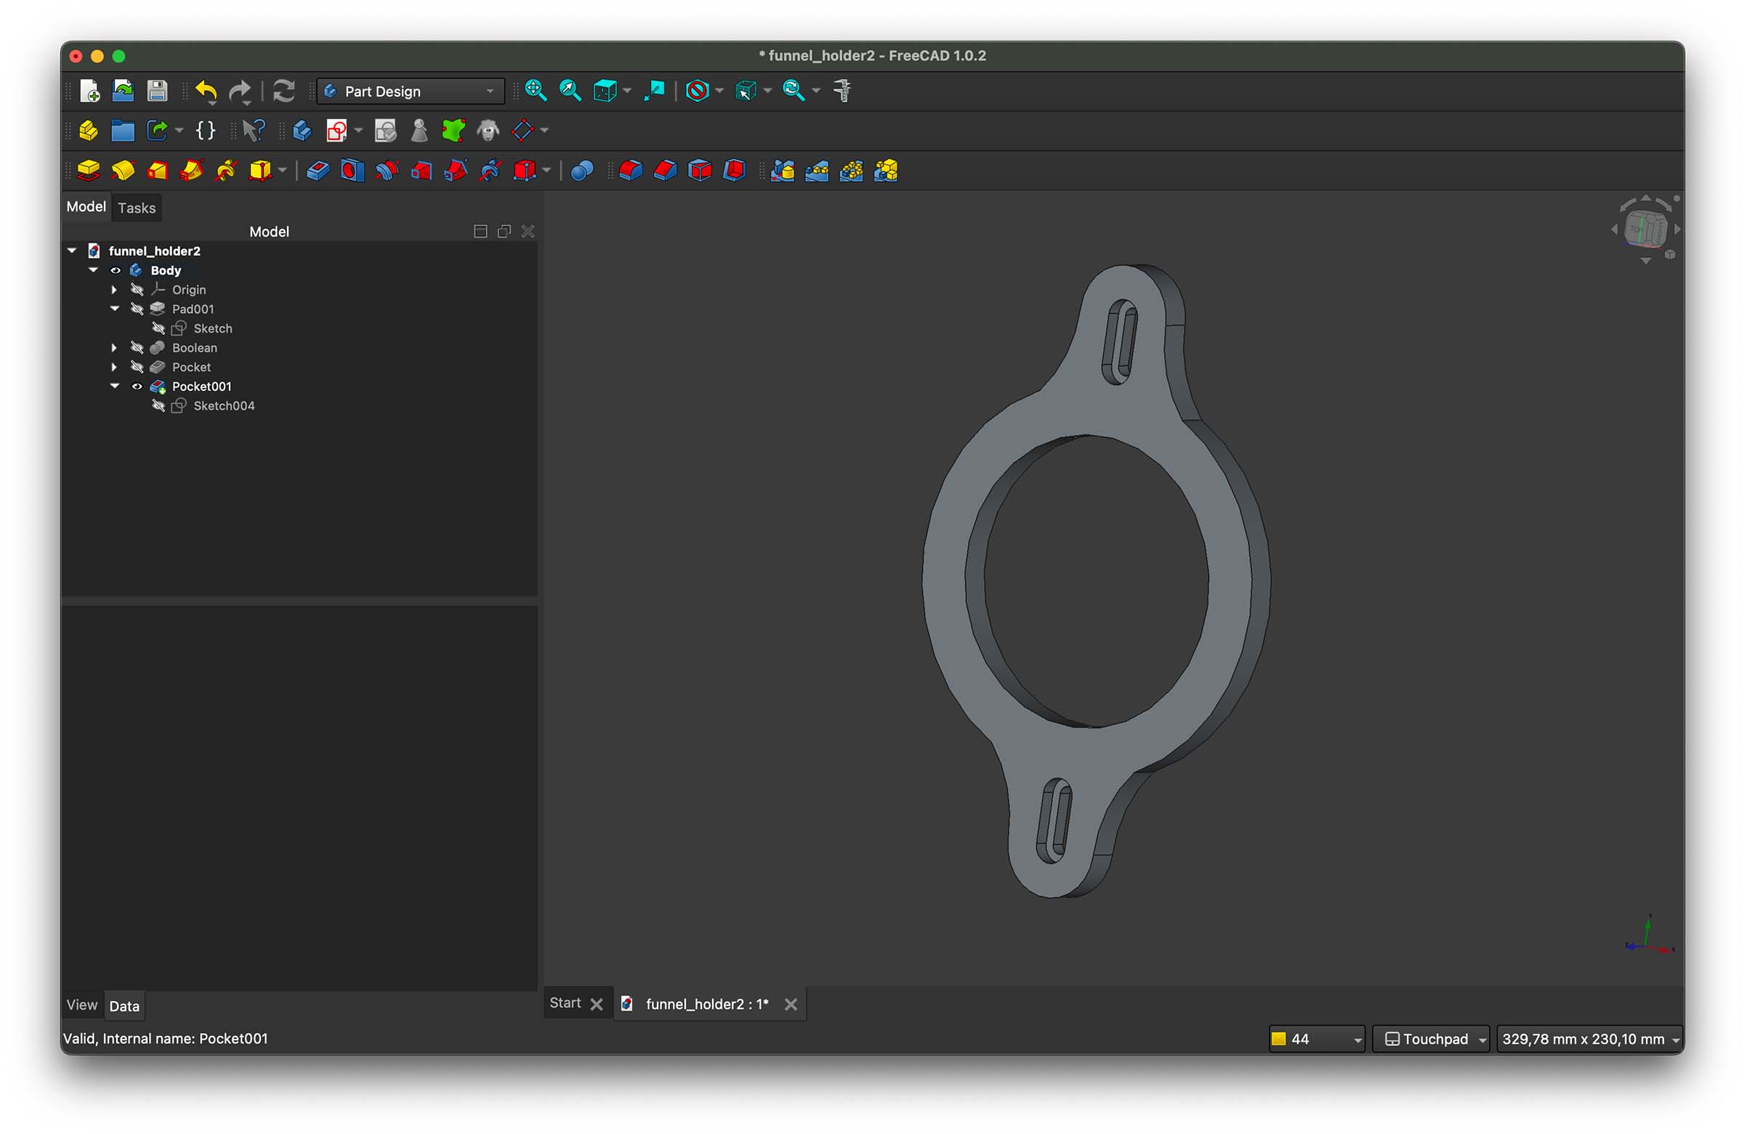The width and height of the screenshot is (1744, 1134).
Task: Open the Part Design workbench dropdown
Action: 411,92
